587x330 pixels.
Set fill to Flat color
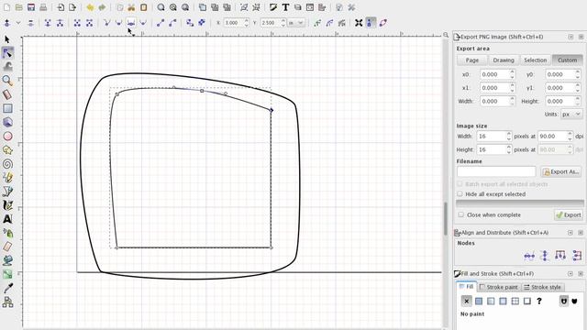tap(479, 301)
